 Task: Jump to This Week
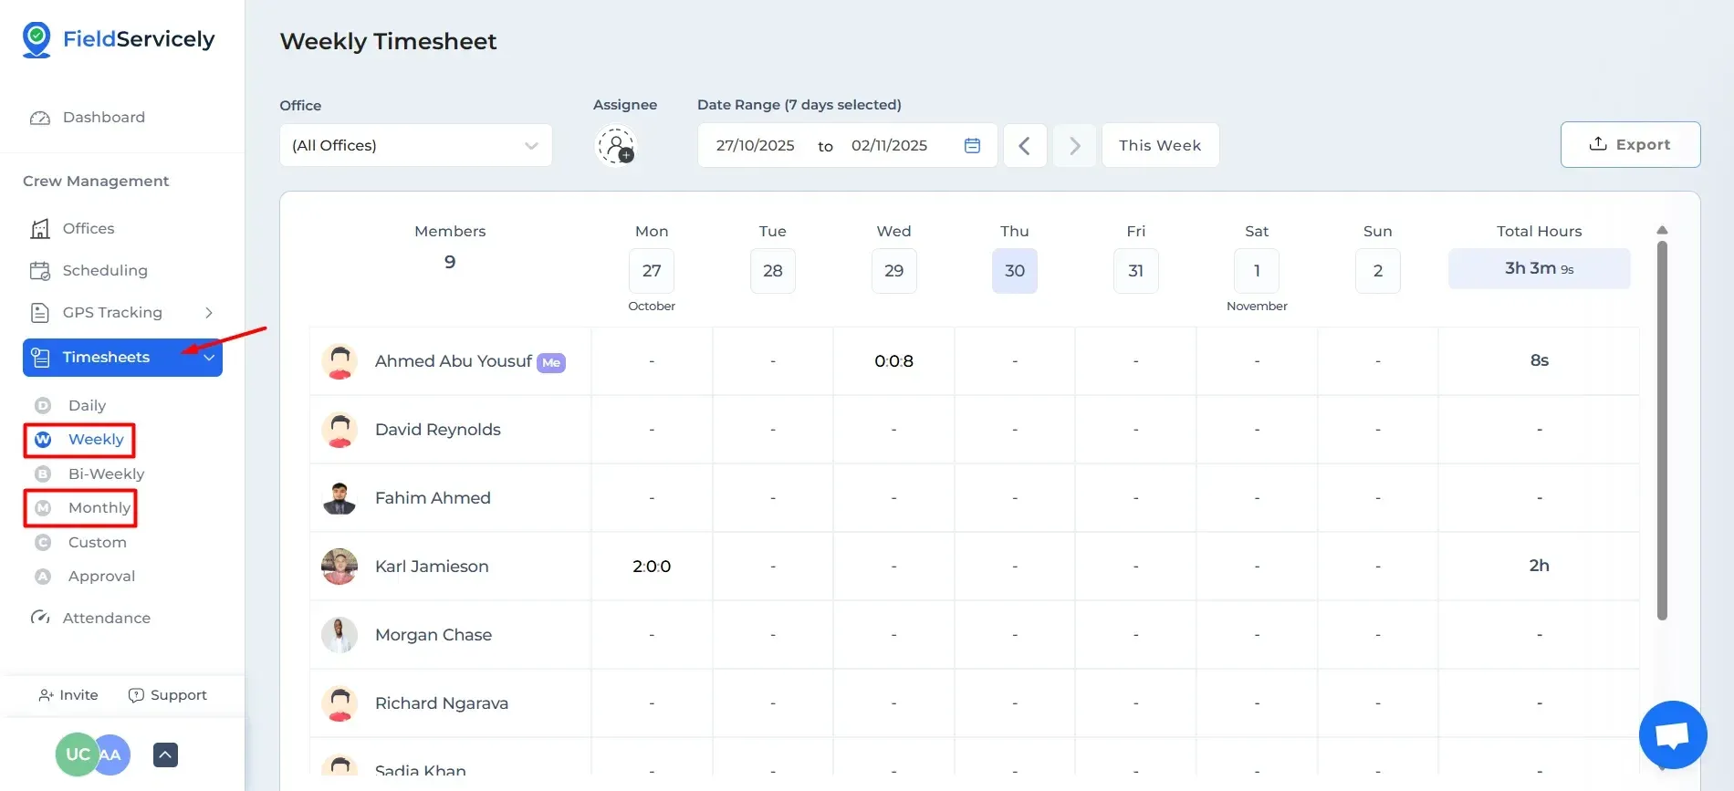point(1159,145)
